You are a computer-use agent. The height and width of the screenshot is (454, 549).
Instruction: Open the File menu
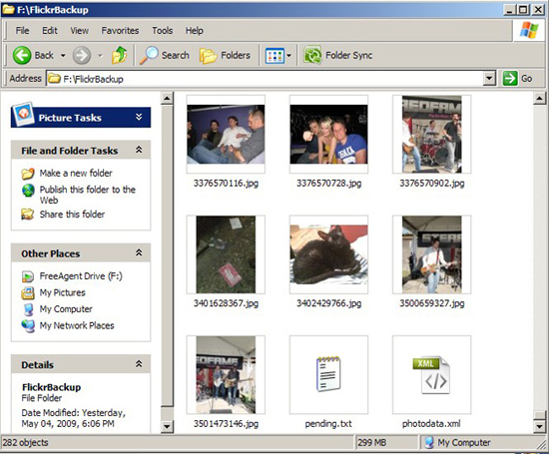click(22, 31)
